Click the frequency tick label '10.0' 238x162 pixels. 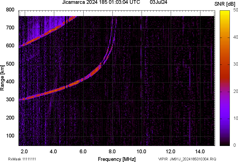pyautogui.click(x=141, y=152)
